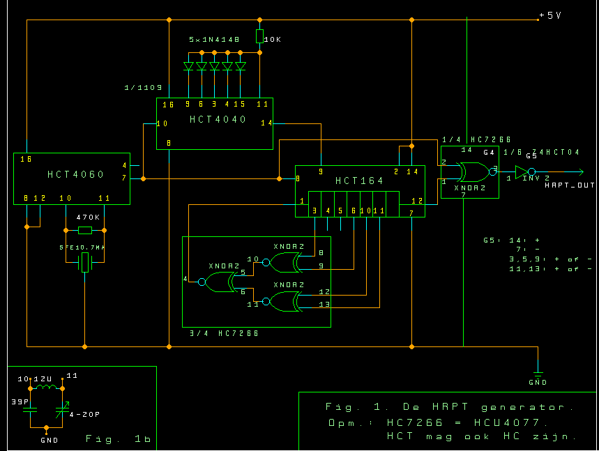Click the 10K resistor symbol
This screenshot has height=451, width=599.
(x=259, y=36)
